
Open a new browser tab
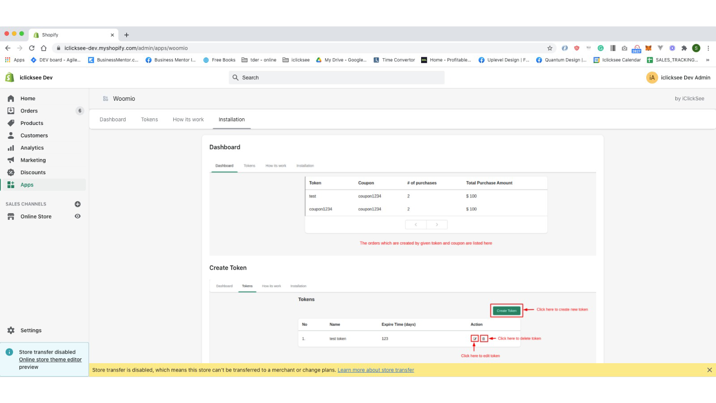pos(127,35)
